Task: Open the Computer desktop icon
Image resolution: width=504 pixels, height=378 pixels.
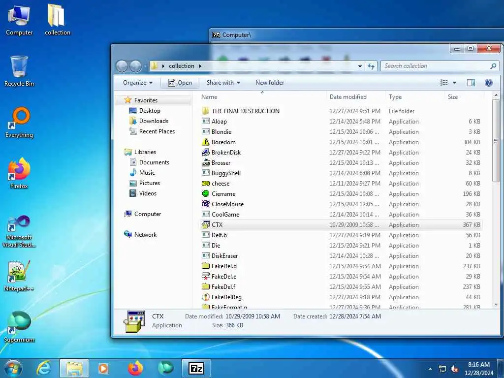Action: (x=19, y=20)
